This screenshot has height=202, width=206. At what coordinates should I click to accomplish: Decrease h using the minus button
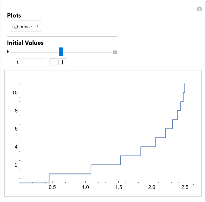click(x=53, y=62)
